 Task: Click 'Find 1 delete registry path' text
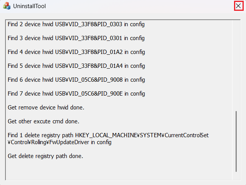pyautogui.click(x=40, y=135)
